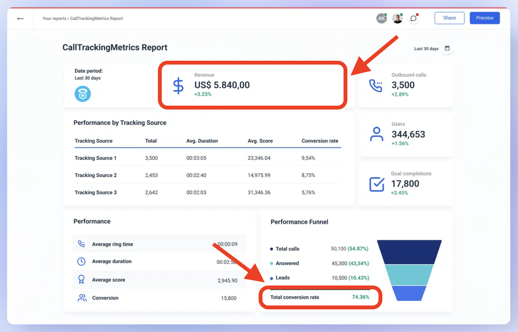Click the Answered legend entry
This screenshot has height=332, width=518.
tap(285, 263)
